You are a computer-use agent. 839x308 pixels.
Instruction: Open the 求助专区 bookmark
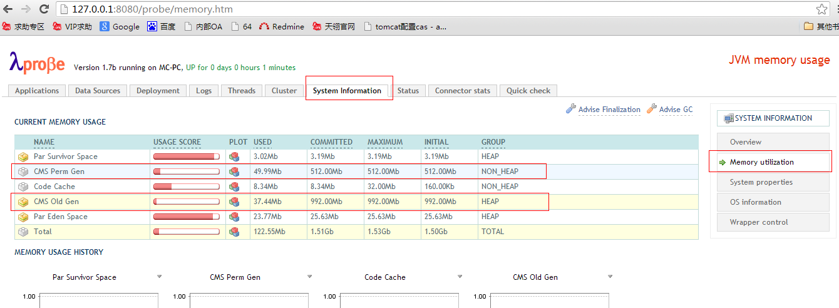click(x=24, y=26)
